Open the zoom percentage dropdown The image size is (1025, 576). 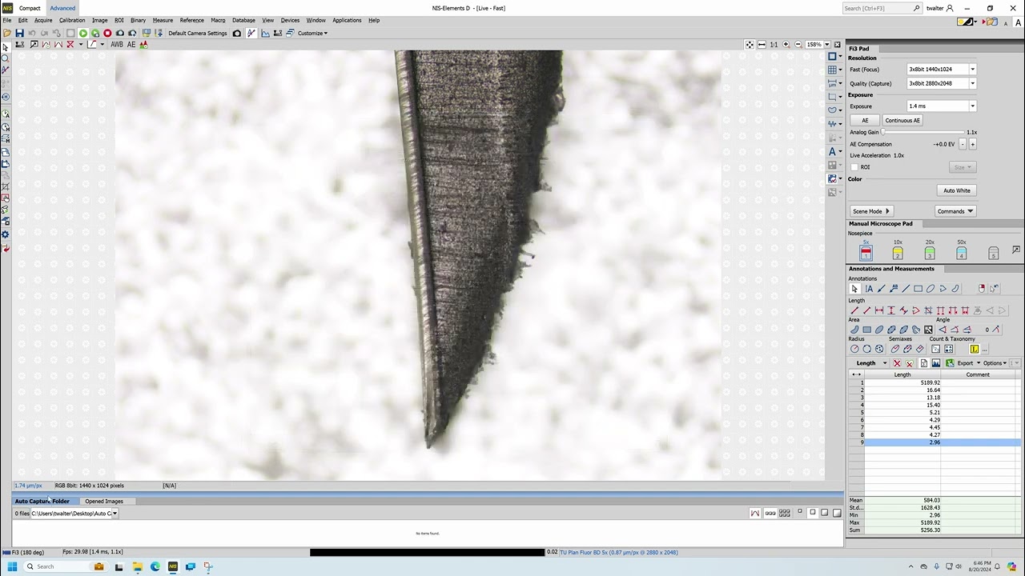point(827,45)
